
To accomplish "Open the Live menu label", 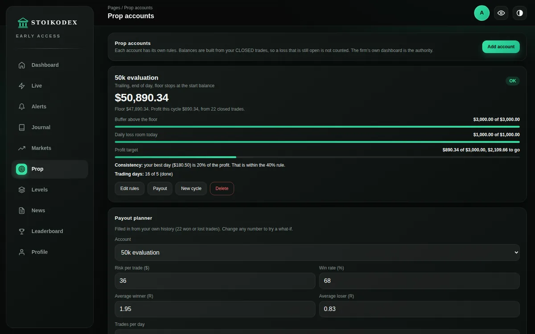I will pyautogui.click(x=37, y=86).
